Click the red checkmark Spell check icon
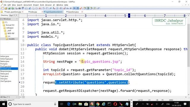Viewport: 190px width, 107px height. click(81, 8)
